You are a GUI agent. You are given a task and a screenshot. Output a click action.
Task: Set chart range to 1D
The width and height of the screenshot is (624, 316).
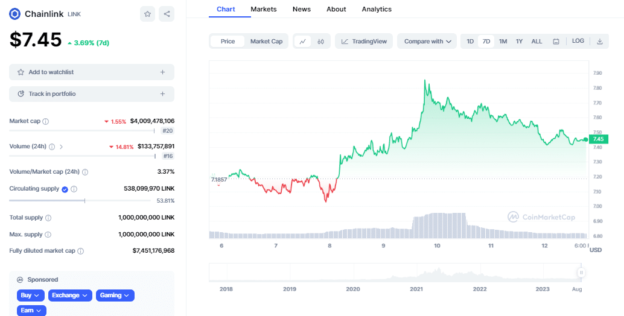point(470,42)
